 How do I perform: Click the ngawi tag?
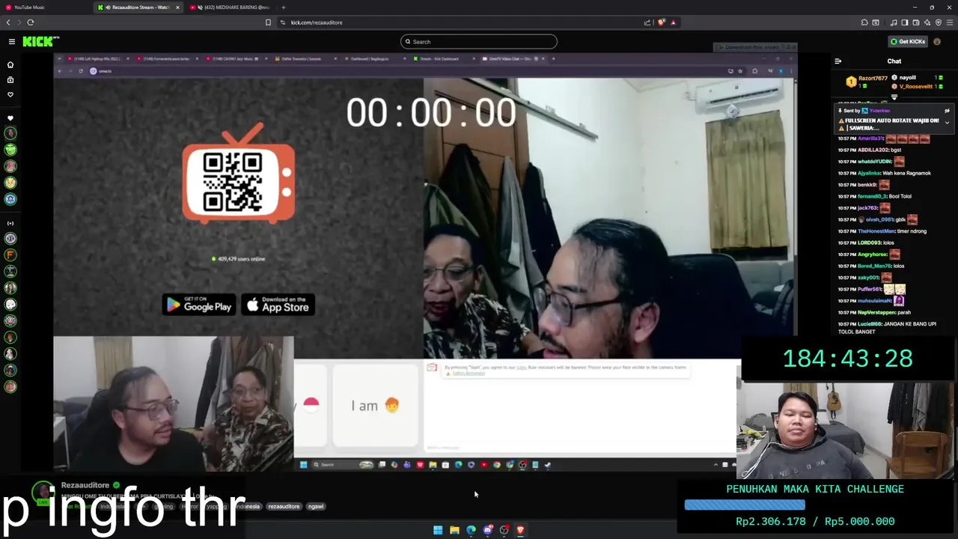click(316, 507)
